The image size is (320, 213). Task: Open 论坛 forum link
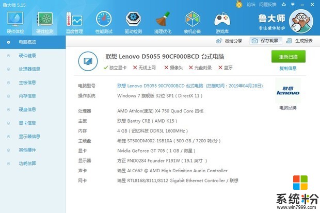pyautogui.click(x=251, y=5)
